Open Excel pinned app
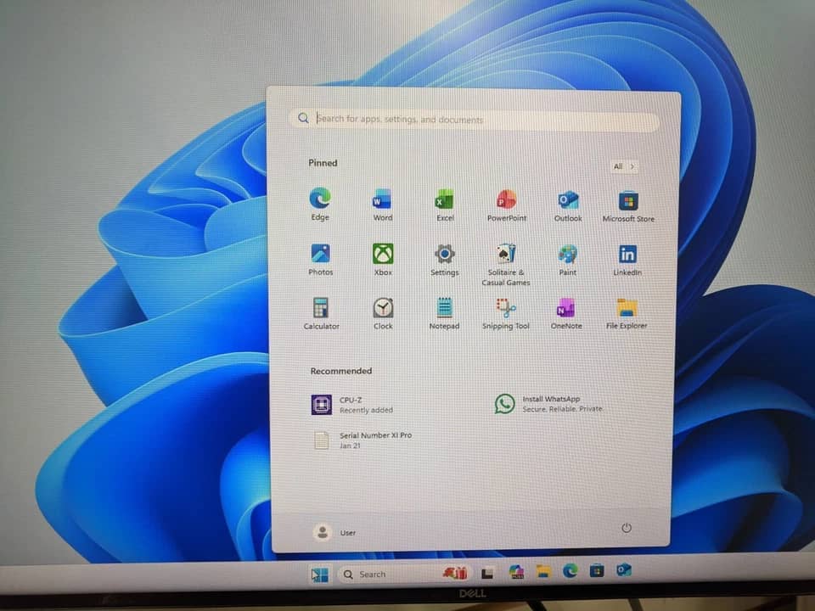 (x=445, y=205)
